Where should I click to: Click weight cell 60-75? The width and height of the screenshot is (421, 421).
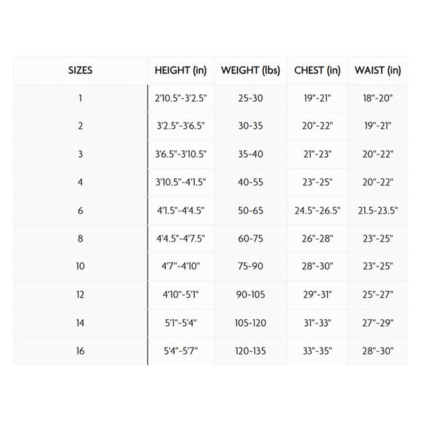(250, 239)
